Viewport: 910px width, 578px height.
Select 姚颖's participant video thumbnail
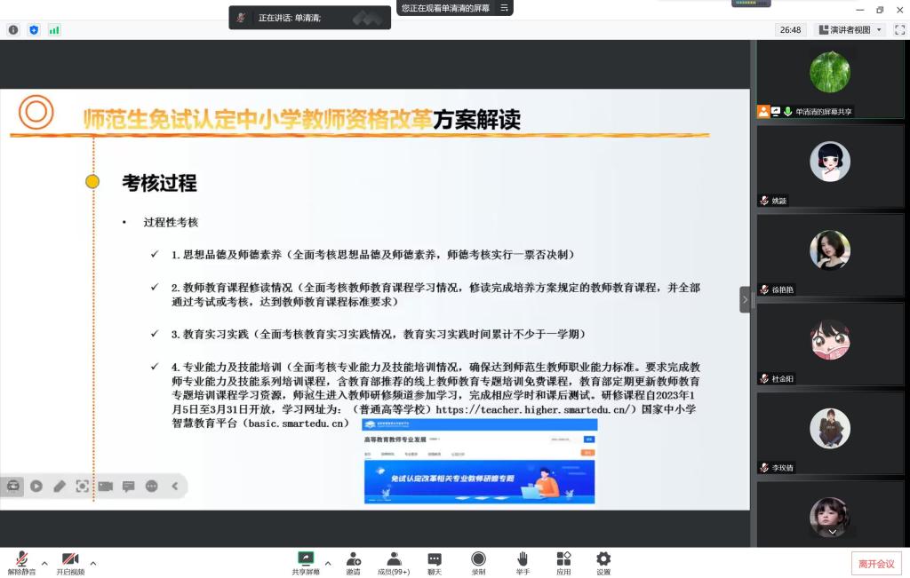(830, 165)
